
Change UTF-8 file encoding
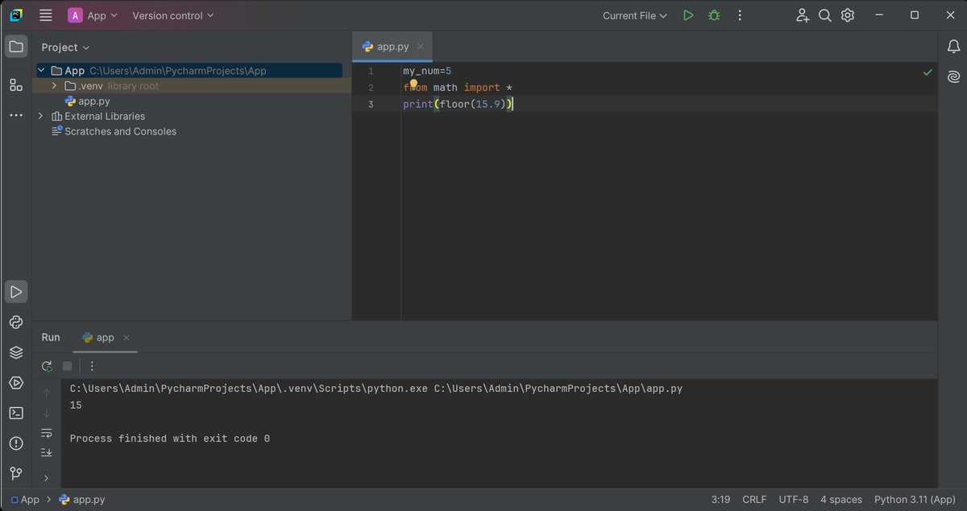pos(794,500)
